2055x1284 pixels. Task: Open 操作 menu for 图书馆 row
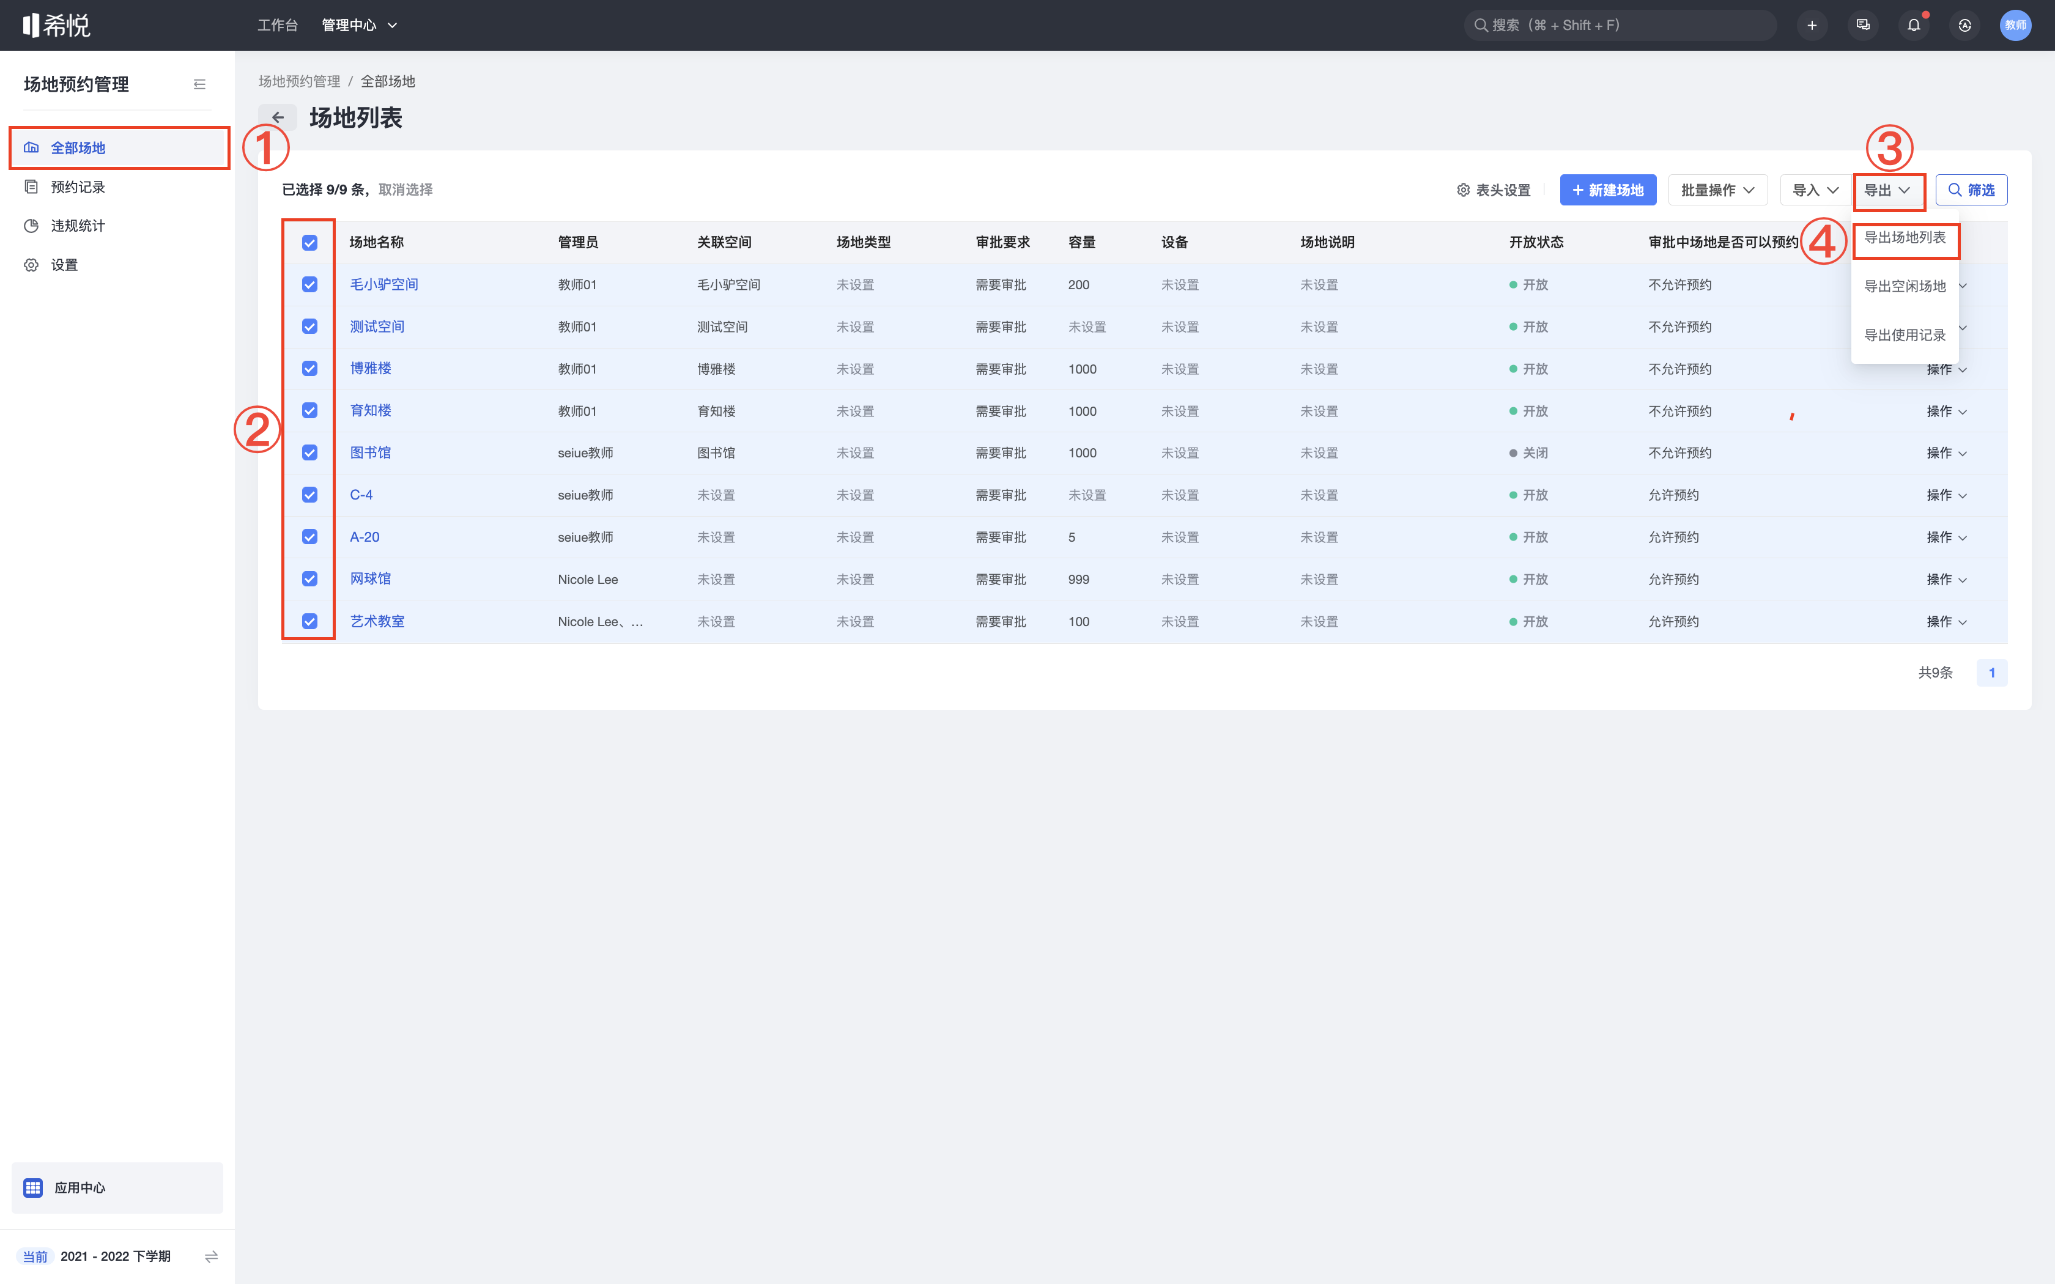click(1946, 452)
